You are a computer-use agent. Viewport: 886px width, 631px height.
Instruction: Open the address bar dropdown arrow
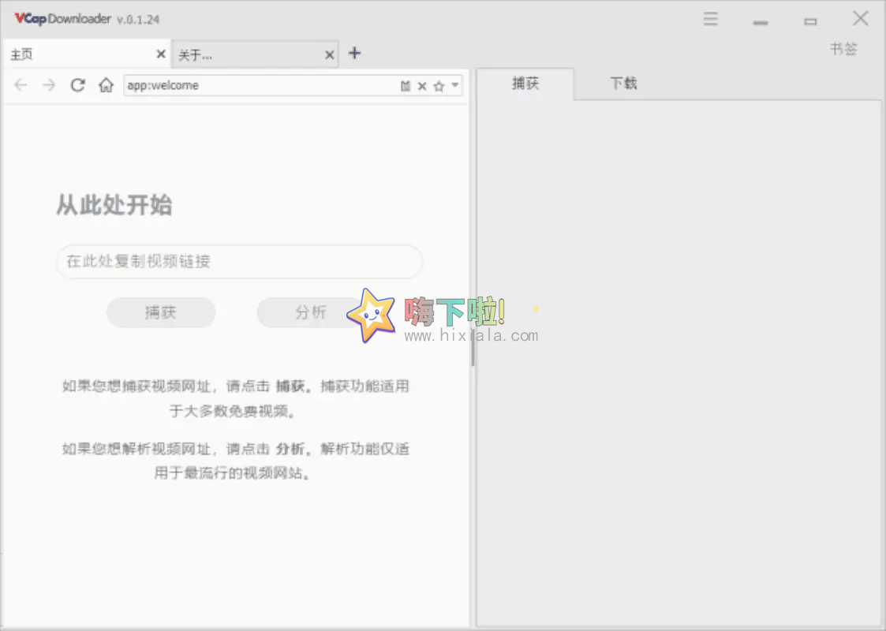tap(450, 85)
